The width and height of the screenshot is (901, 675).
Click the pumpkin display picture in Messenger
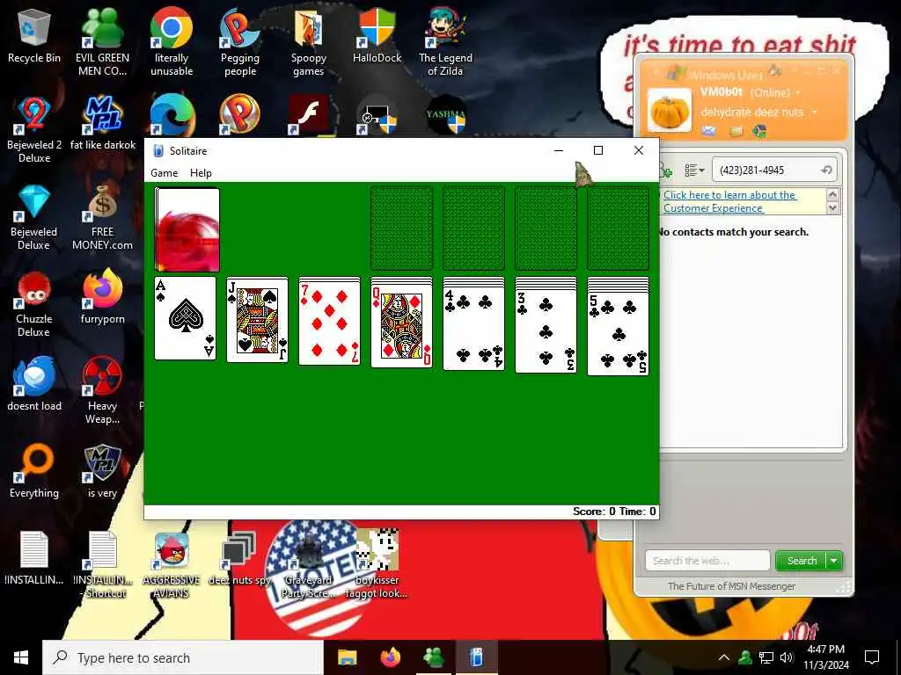[x=670, y=110]
